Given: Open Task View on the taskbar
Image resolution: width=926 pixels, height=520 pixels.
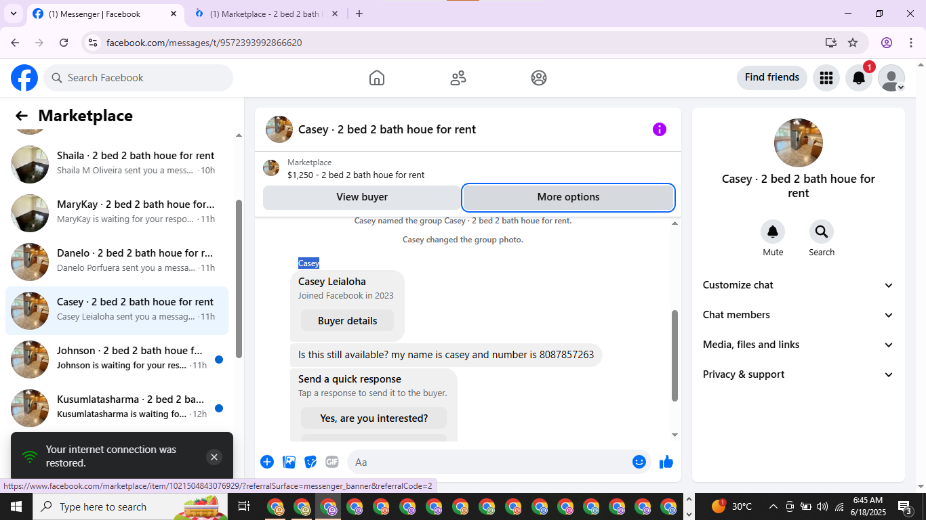Looking at the screenshot, I should (244, 506).
